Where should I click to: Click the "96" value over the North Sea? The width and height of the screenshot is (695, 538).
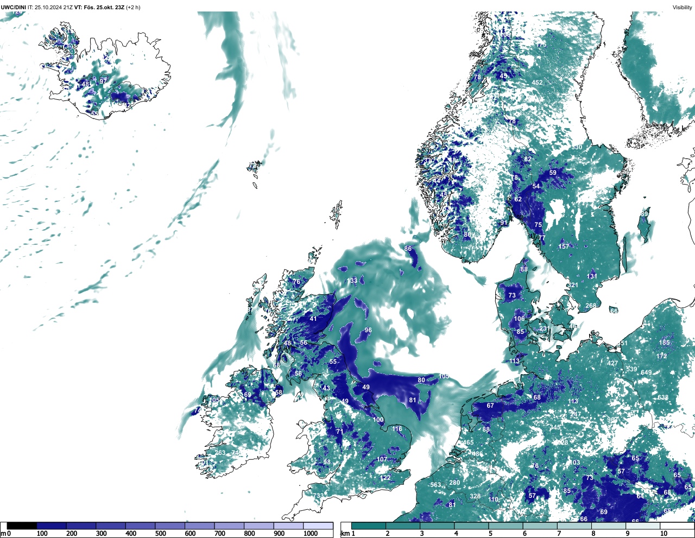pos(368,330)
